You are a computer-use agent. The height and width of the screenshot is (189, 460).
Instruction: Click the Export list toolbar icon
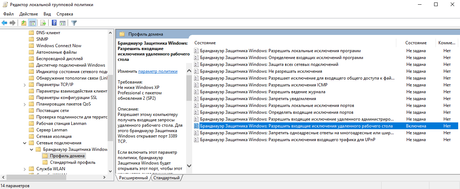click(x=43, y=23)
